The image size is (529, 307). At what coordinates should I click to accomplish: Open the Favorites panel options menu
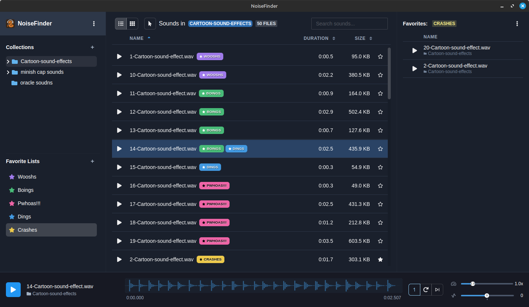(517, 24)
